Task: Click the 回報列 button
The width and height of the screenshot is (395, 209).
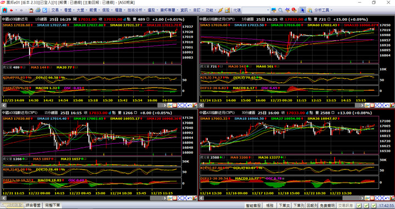Action: pos(312,206)
